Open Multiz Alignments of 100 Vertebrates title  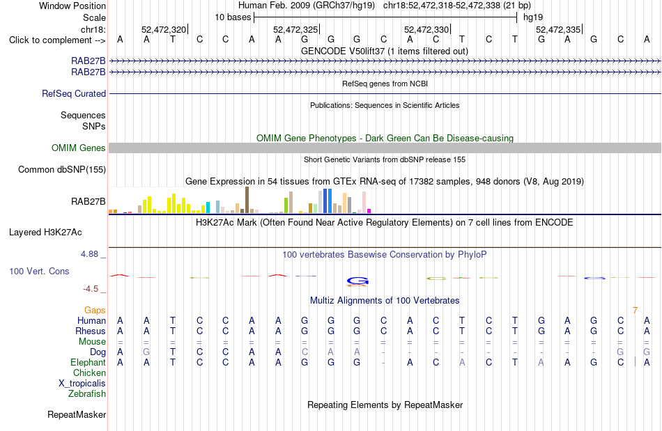(x=385, y=300)
